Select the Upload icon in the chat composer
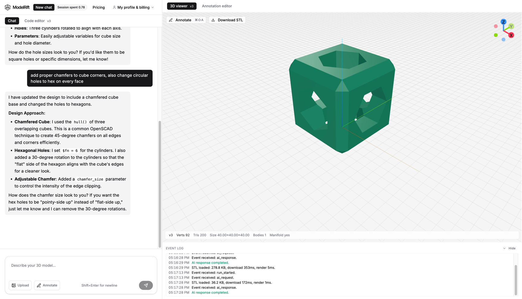The width and height of the screenshot is (522, 299). 14,285
